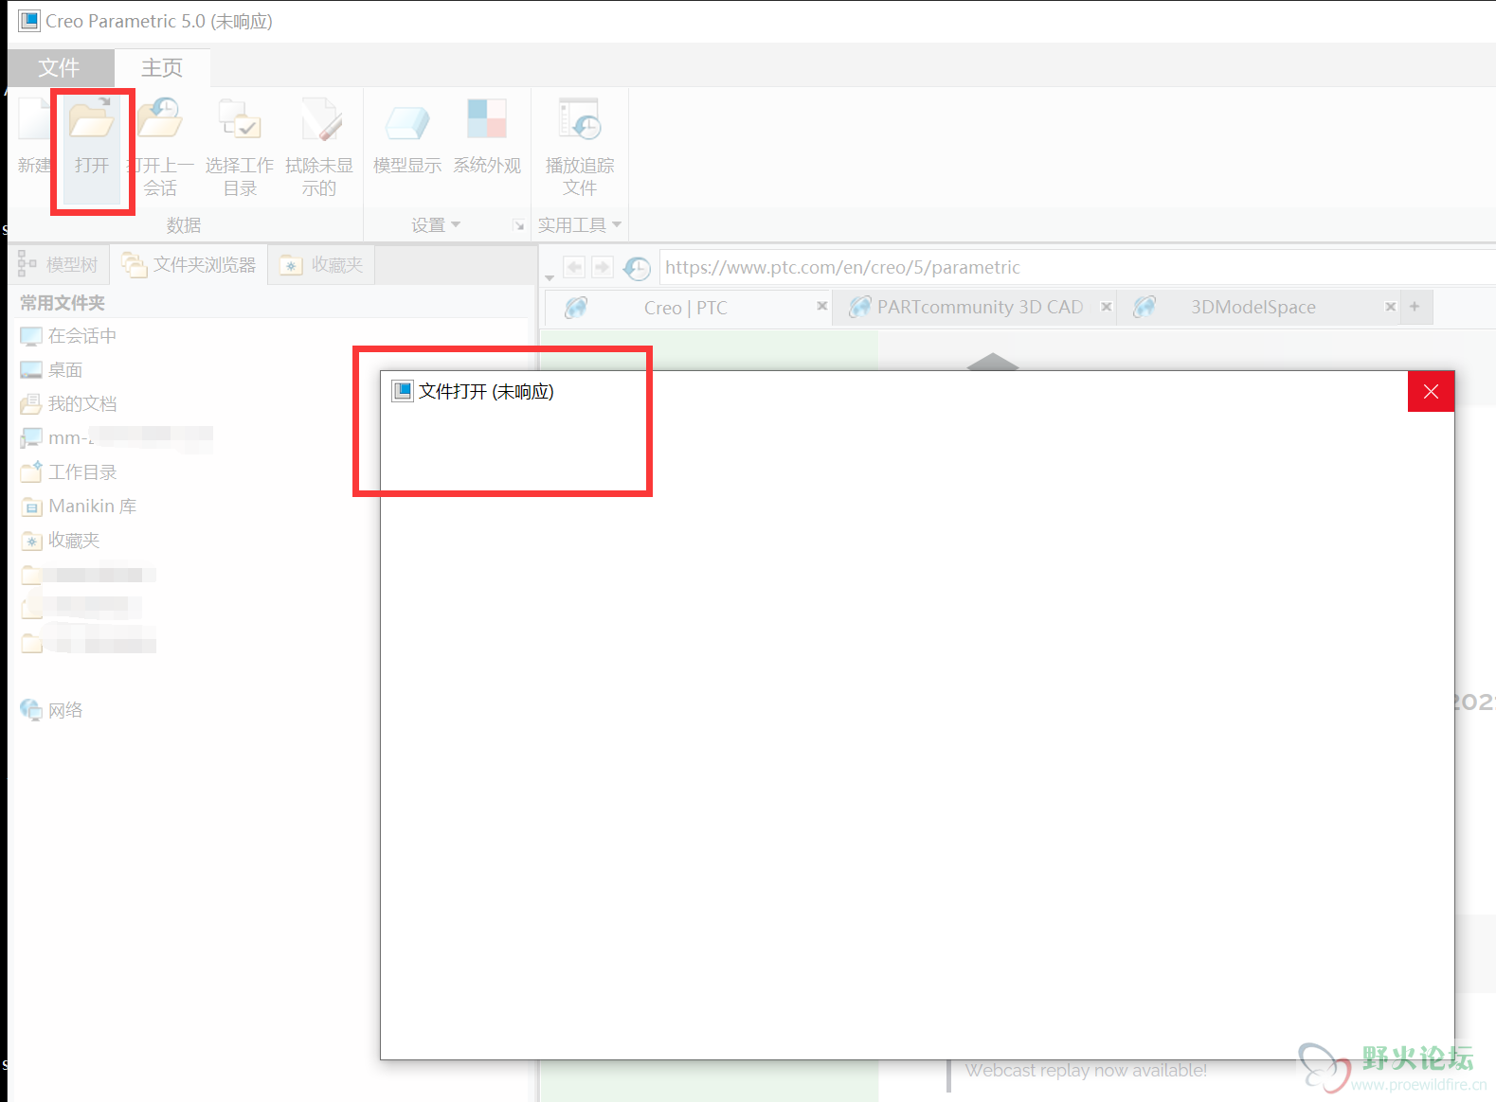This screenshot has height=1102, width=1496.
Task: Click the URL address field
Action: (x=1077, y=268)
